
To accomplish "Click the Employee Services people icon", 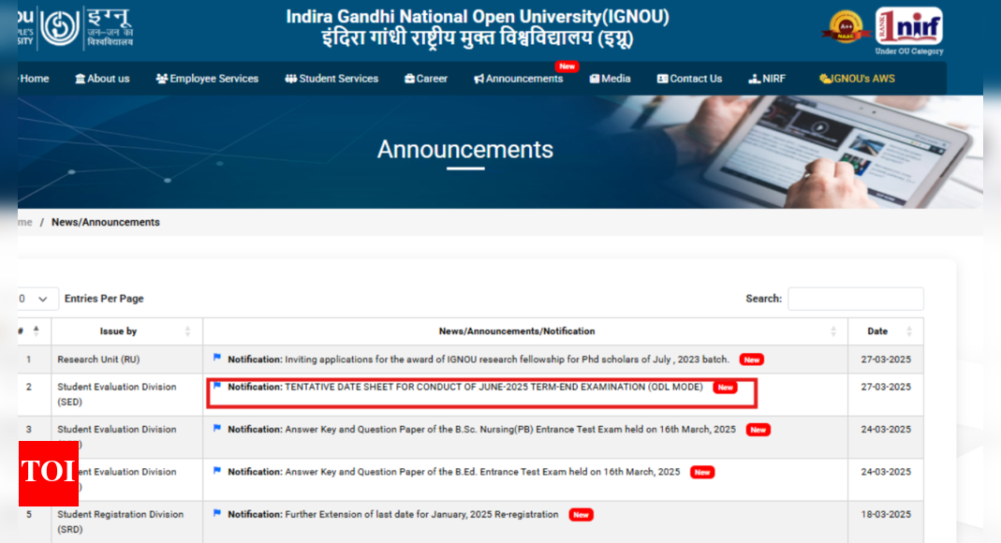I will pos(161,79).
